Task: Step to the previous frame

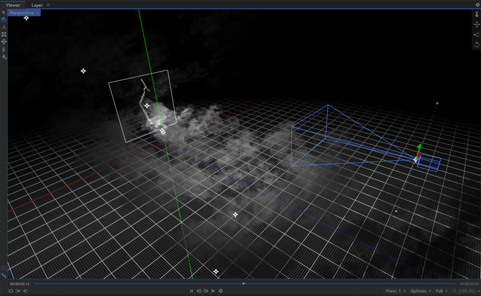Action: point(199,291)
